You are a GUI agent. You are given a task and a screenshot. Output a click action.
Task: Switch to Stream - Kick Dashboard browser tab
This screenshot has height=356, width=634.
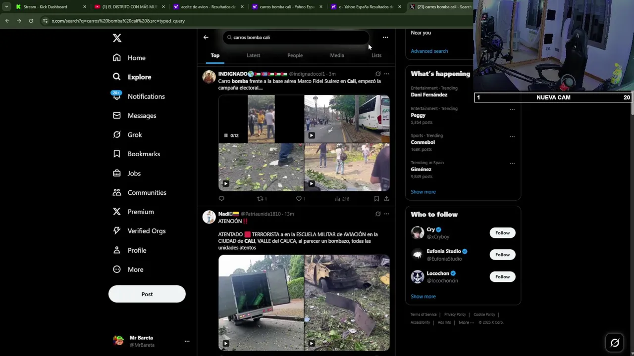[x=45, y=7]
